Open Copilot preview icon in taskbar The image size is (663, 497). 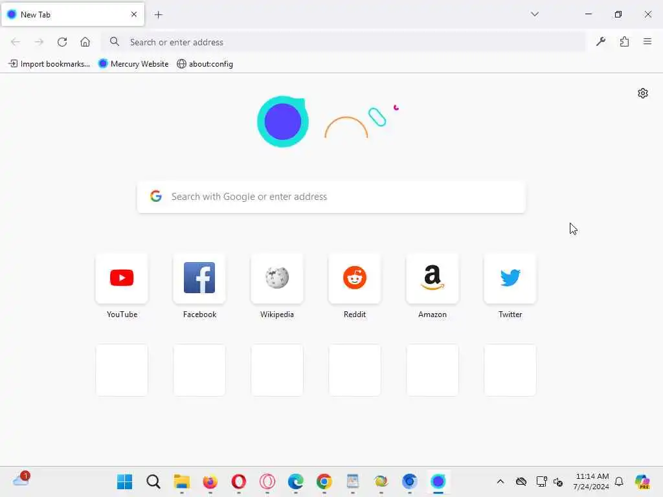[642, 481]
